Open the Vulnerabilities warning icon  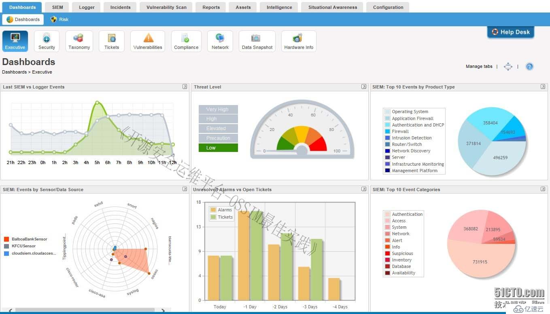pos(148,41)
